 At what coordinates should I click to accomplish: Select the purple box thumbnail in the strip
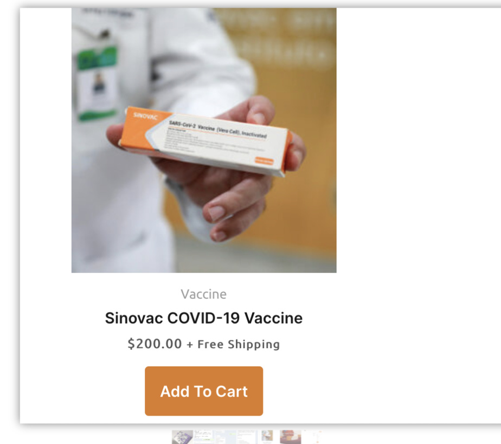coord(182,437)
